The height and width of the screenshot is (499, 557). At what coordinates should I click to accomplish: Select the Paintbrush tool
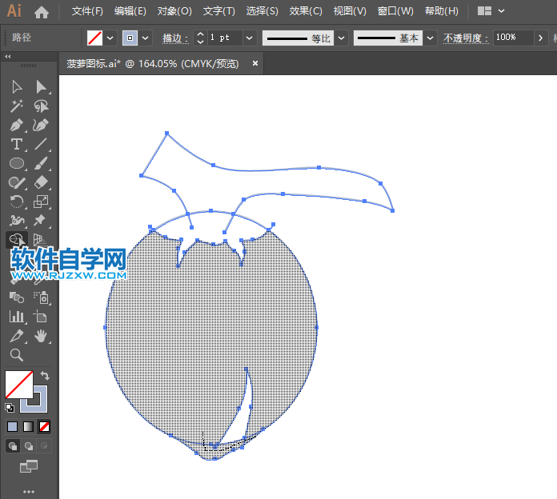coord(41,163)
